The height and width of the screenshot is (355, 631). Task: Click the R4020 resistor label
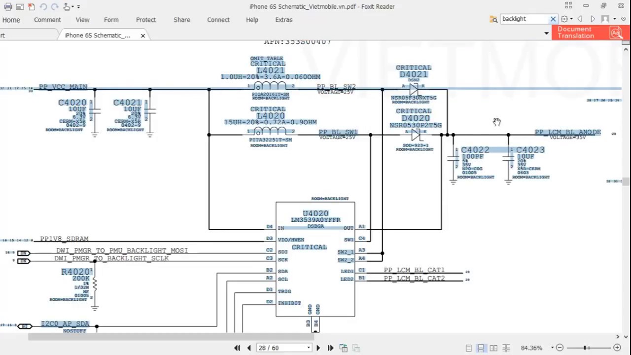click(x=76, y=272)
